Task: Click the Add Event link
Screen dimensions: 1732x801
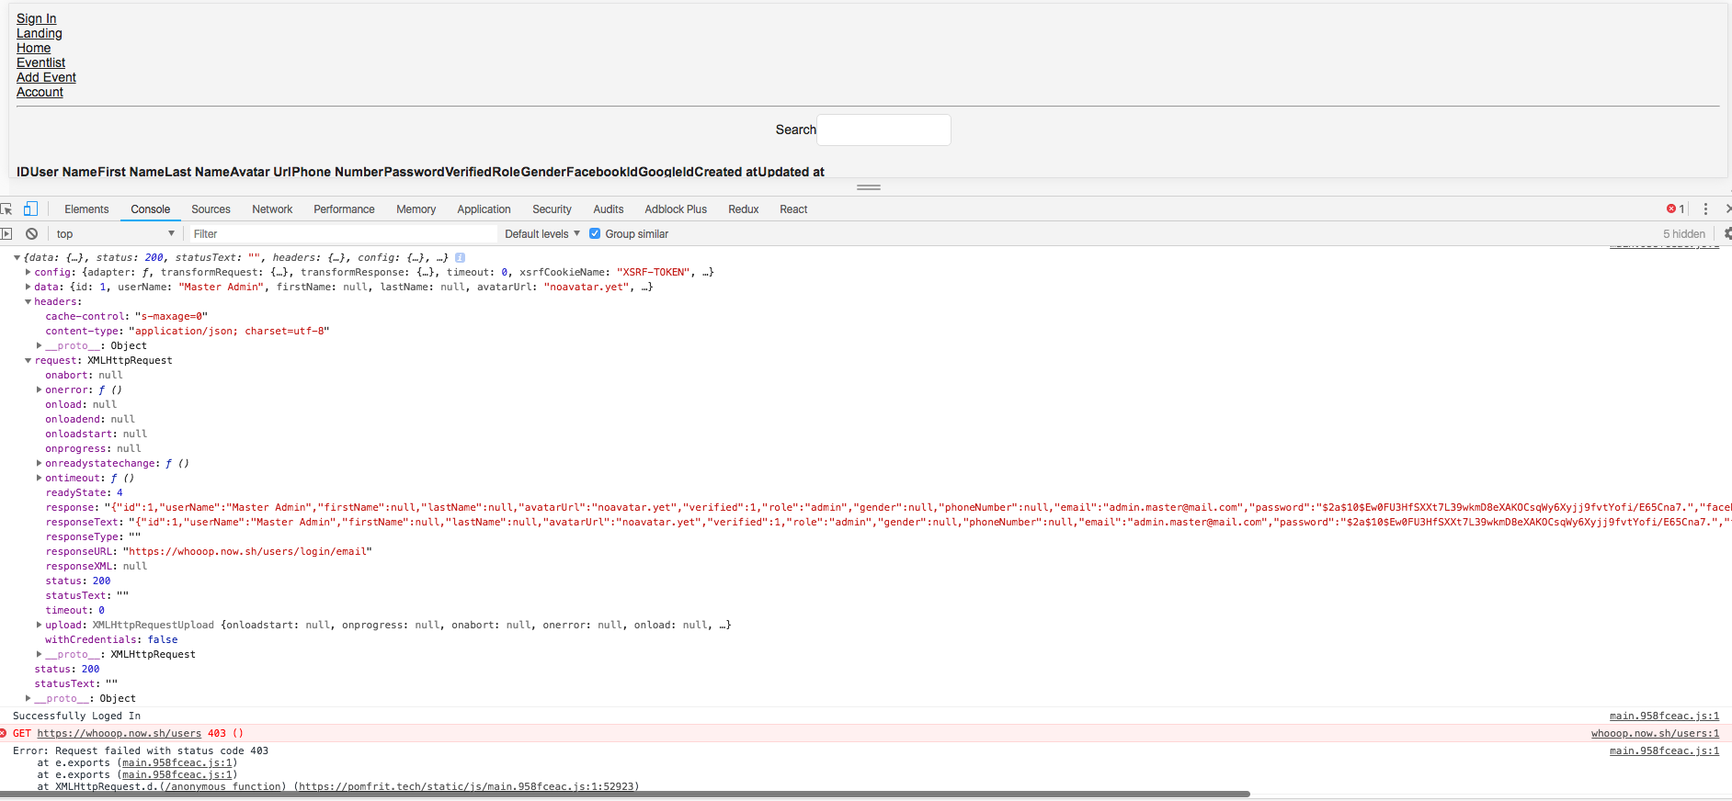Action: click(46, 77)
